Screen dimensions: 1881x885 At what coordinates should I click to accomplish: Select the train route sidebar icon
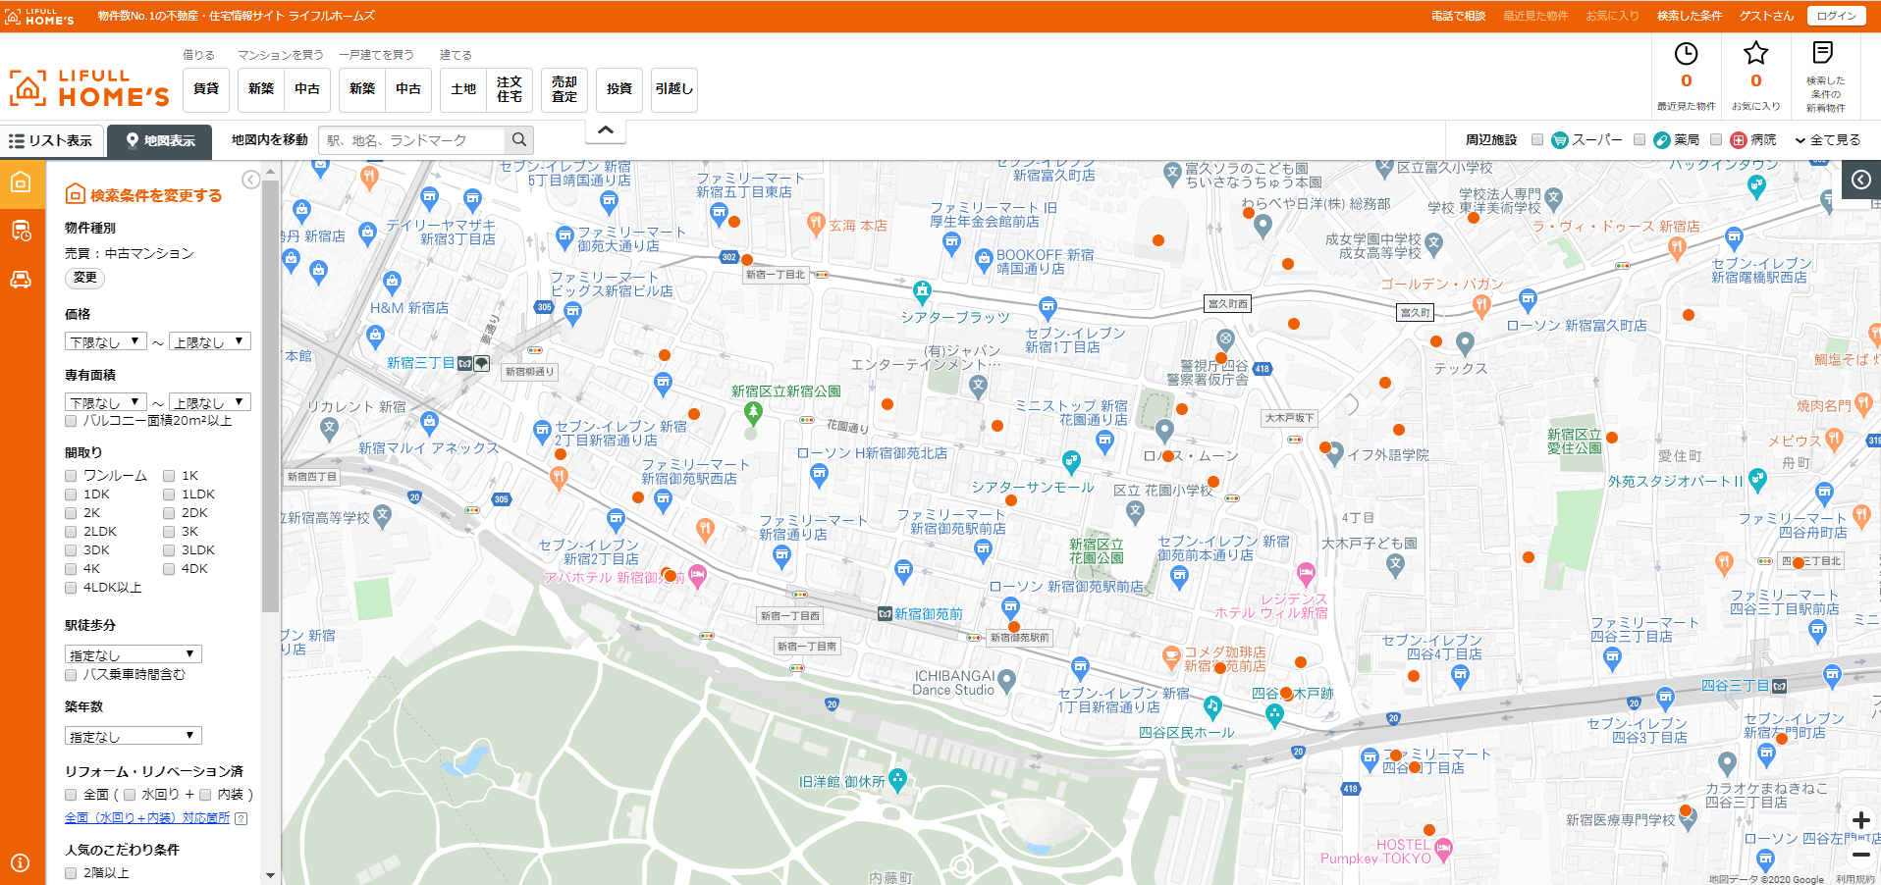(22, 231)
